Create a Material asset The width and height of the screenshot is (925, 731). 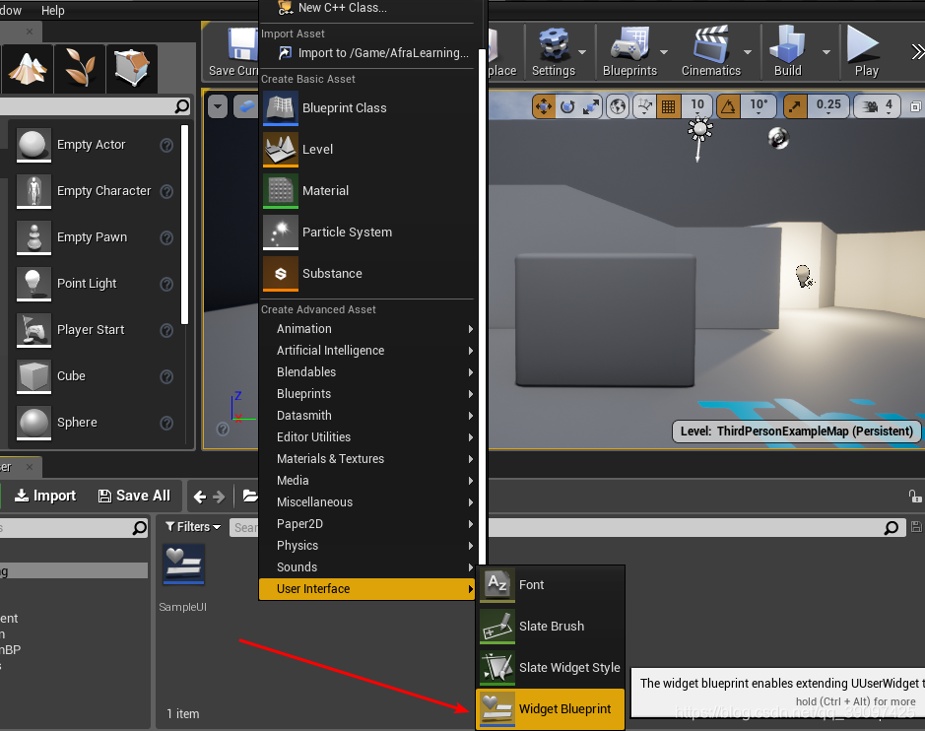[x=366, y=190]
